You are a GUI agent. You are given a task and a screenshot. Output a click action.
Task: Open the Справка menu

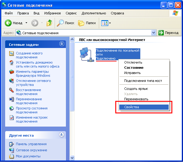coord(117,13)
